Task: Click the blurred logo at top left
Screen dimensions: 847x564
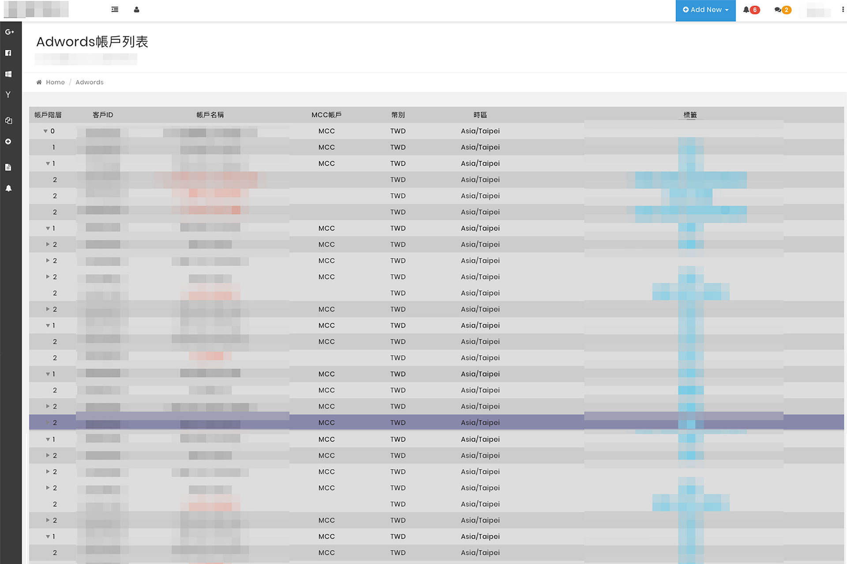Action: (36, 9)
